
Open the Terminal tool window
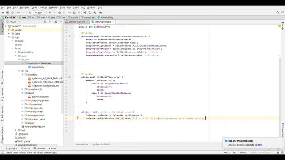(39, 148)
